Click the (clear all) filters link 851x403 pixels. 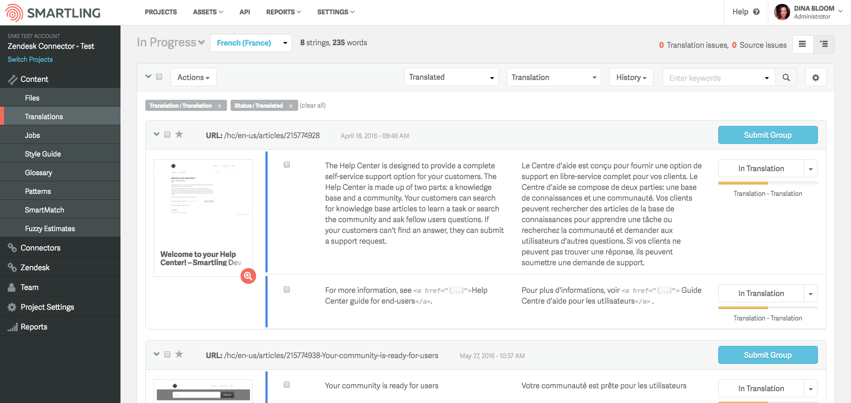coord(313,106)
